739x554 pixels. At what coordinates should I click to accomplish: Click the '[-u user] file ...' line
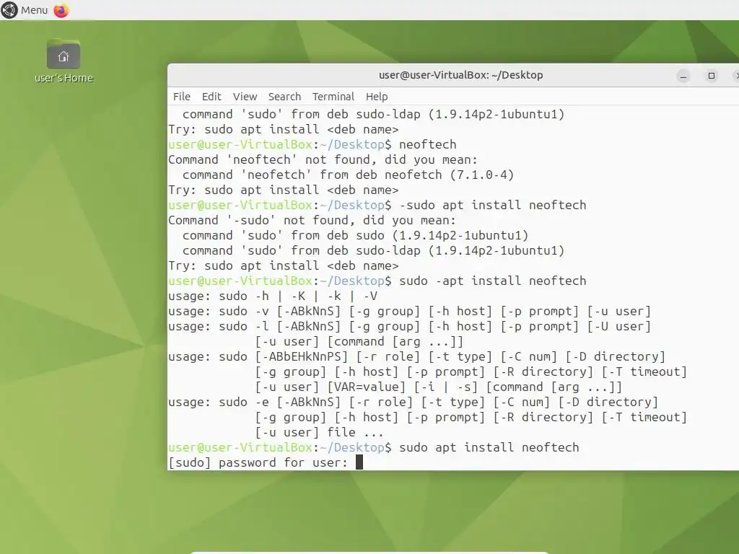point(320,433)
